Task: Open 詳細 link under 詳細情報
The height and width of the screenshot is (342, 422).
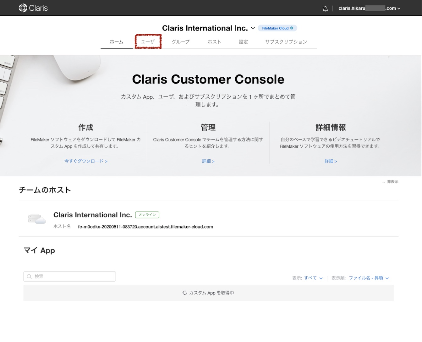Action: (x=331, y=161)
